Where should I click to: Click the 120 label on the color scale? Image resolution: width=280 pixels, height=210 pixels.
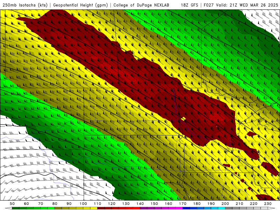point(112,204)
